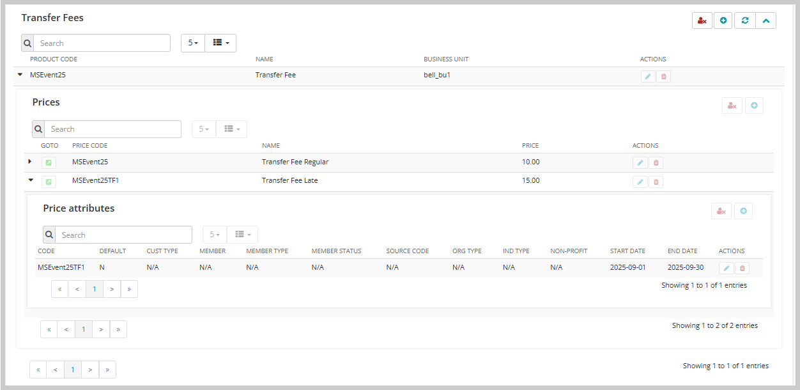This screenshot has width=800, height=390.
Task: Click magnifier icon in Prices search
Action: tap(38, 129)
